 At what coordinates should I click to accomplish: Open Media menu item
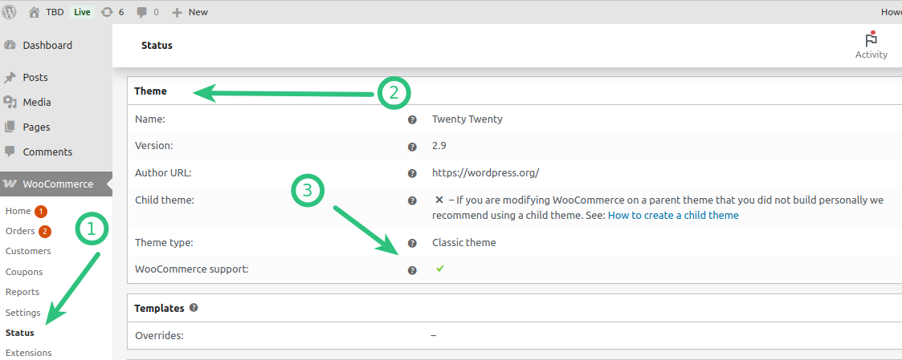37,102
